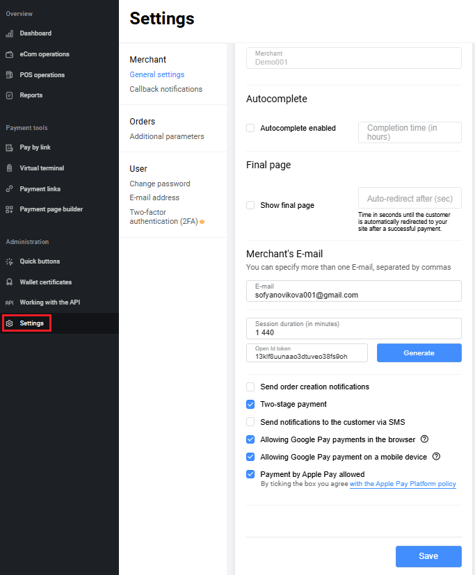Image resolution: width=475 pixels, height=575 pixels.
Task: Click help icon beside Google Pay browser option
Action: coord(424,439)
